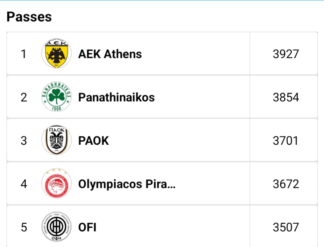This screenshot has width=324, height=247.
Task: Open the AEK Athens team name
Action: click(110, 54)
